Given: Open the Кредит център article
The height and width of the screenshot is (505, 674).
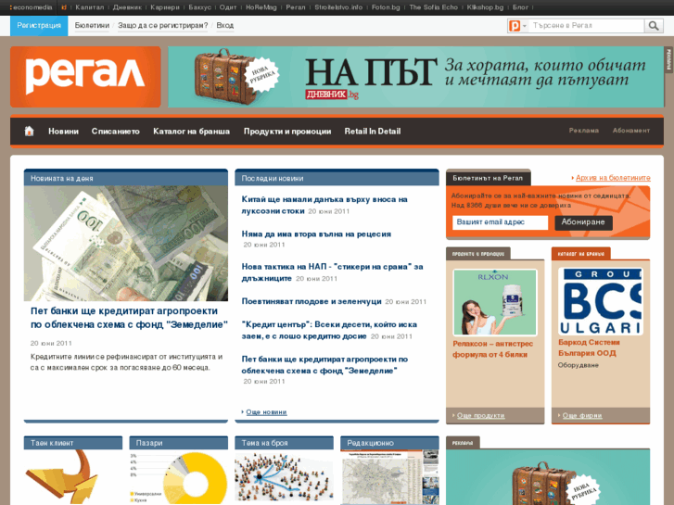Looking at the screenshot, I should (329, 330).
